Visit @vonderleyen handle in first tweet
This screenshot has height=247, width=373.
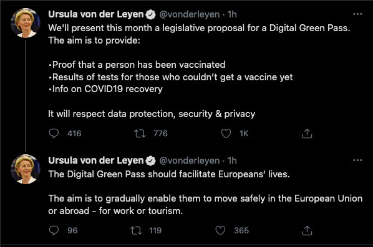(190, 14)
